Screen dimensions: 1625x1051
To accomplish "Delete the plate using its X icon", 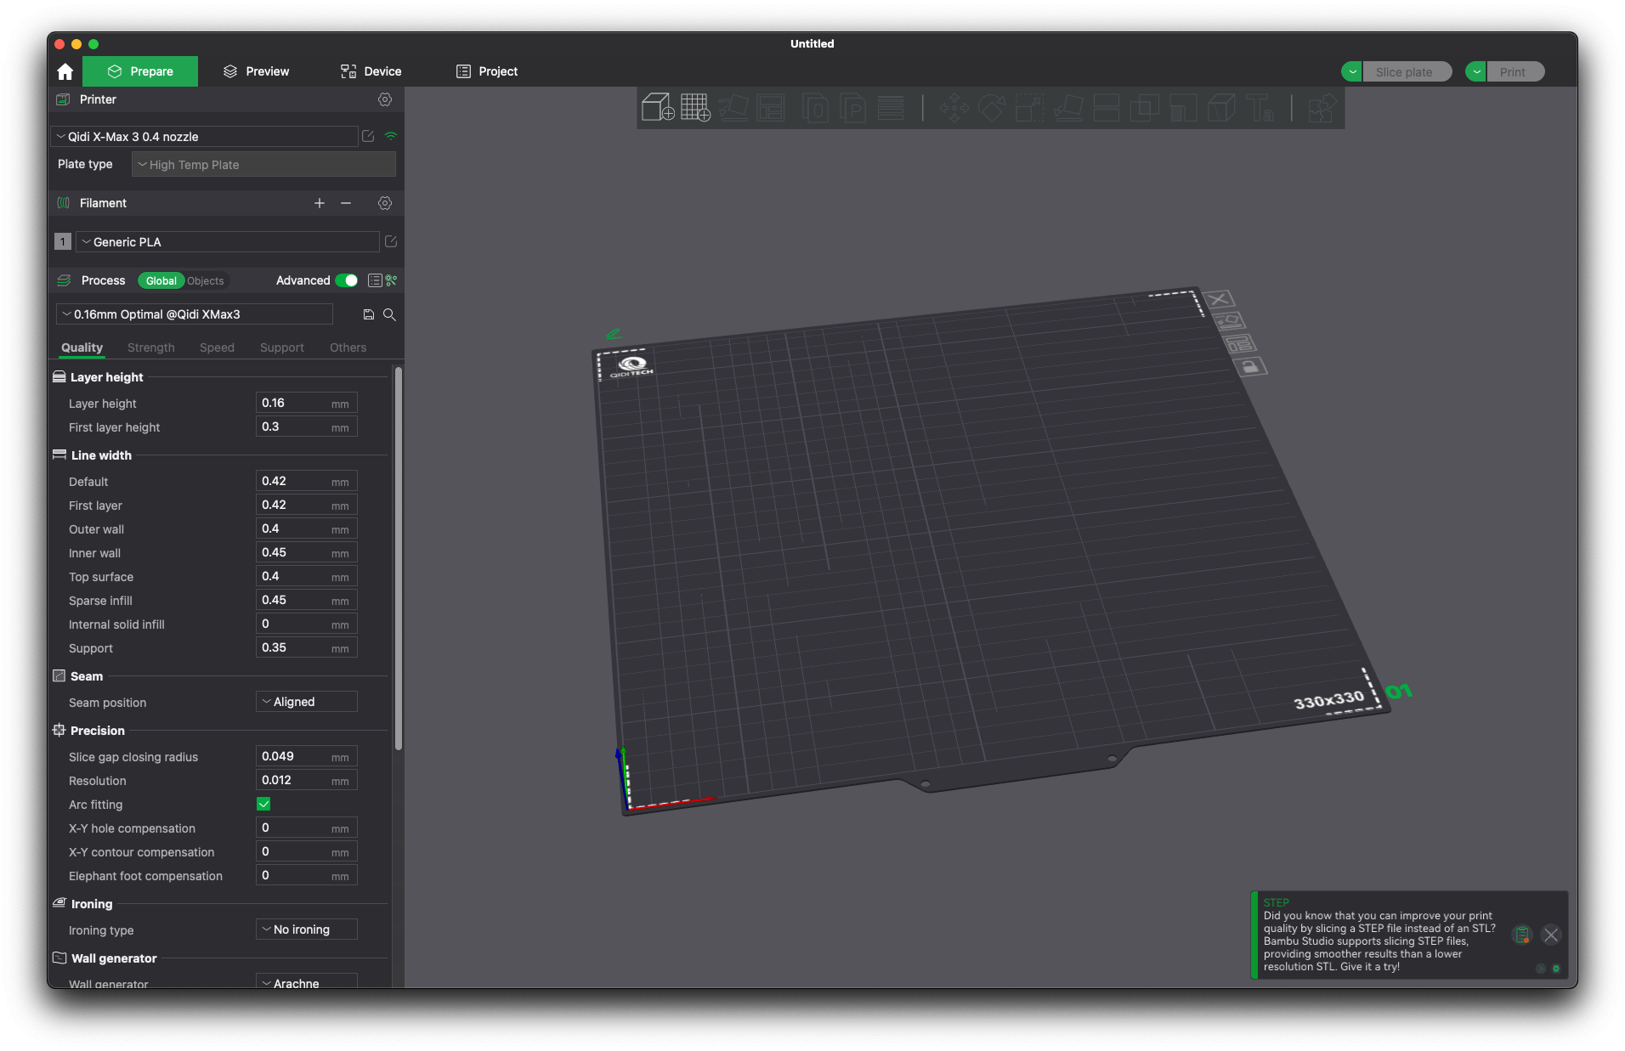I will click(1218, 298).
